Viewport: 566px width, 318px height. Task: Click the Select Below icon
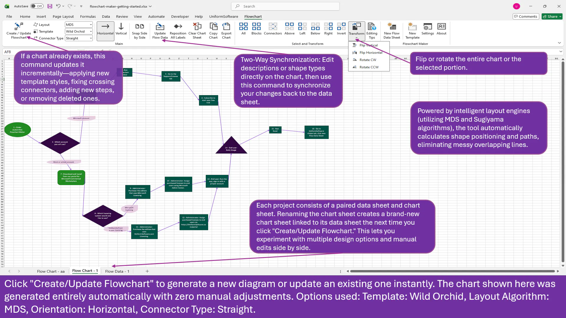pyautogui.click(x=315, y=29)
